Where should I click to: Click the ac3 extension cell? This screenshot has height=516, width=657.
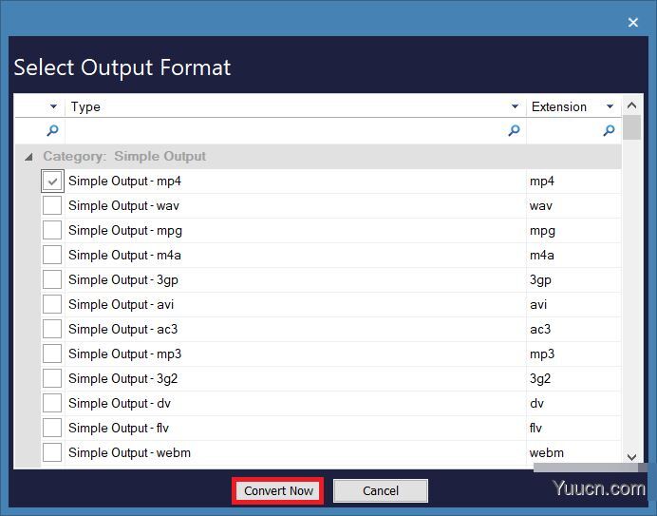coord(573,330)
